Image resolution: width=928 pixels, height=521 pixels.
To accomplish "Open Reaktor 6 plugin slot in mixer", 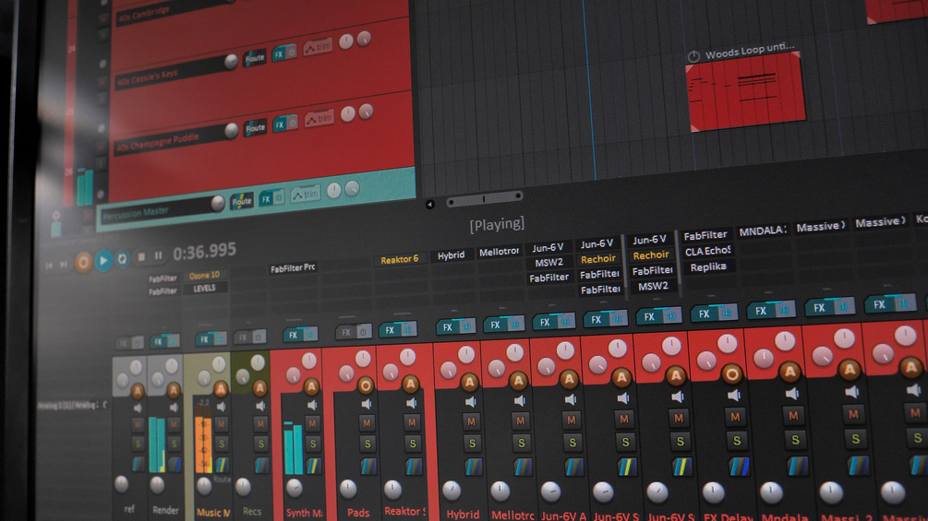I will (399, 259).
